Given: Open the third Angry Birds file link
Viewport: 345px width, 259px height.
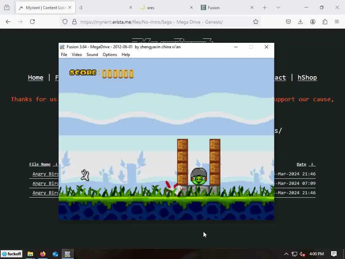Looking at the screenshot, I should pyautogui.click(x=45, y=193).
